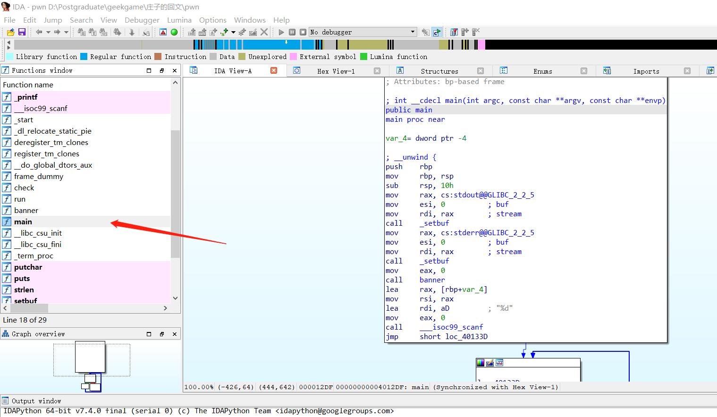Viewport: 717px width, 417px height.
Task: Click the asterisk array toolbar icon
Action: tap(242, 32)
